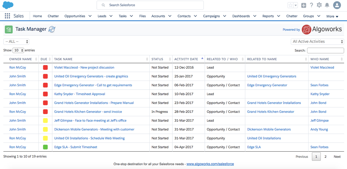Open Andy Young who name link
The width and height of the screenshot is (347, 169).
(319, 129)
